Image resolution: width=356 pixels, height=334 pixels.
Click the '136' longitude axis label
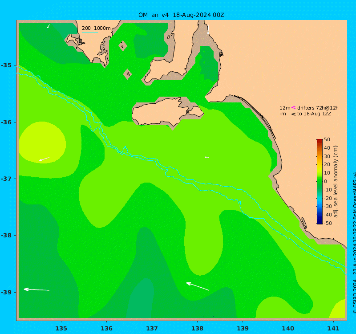point(107,328)
